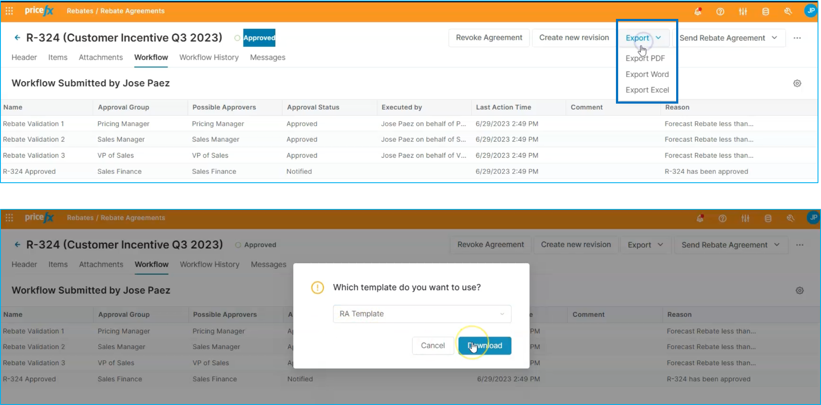The width and height of the screenshot is (821, 405).
Task: Go back using arrow beside R-324 title, top
Action: [17, 37]
